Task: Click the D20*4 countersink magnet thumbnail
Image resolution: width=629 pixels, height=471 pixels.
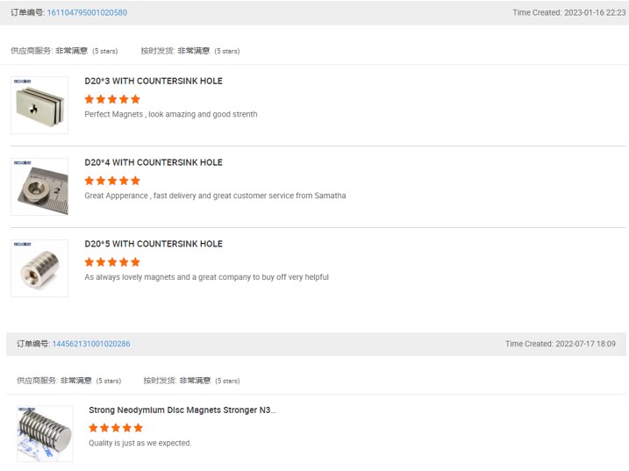Action: [39, 187]
